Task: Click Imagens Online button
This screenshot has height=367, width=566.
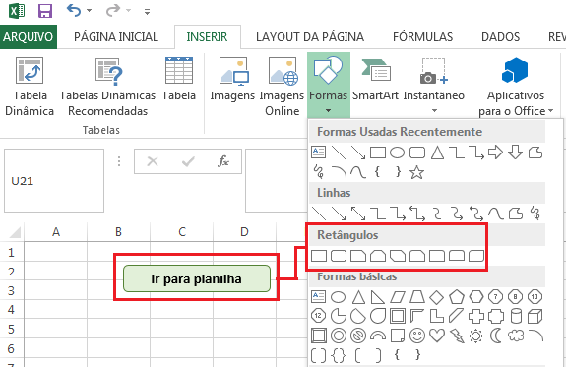Action: tap(282, 87)
